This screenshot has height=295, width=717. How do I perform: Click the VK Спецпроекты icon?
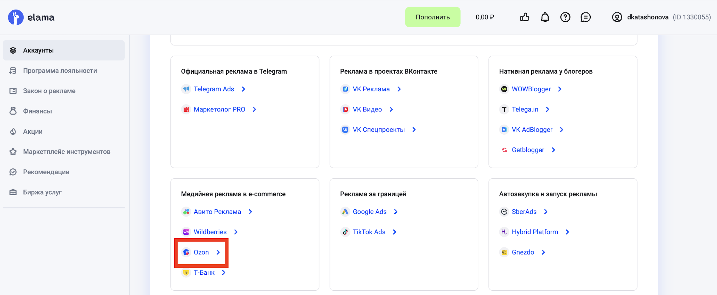tap(345, 130)
